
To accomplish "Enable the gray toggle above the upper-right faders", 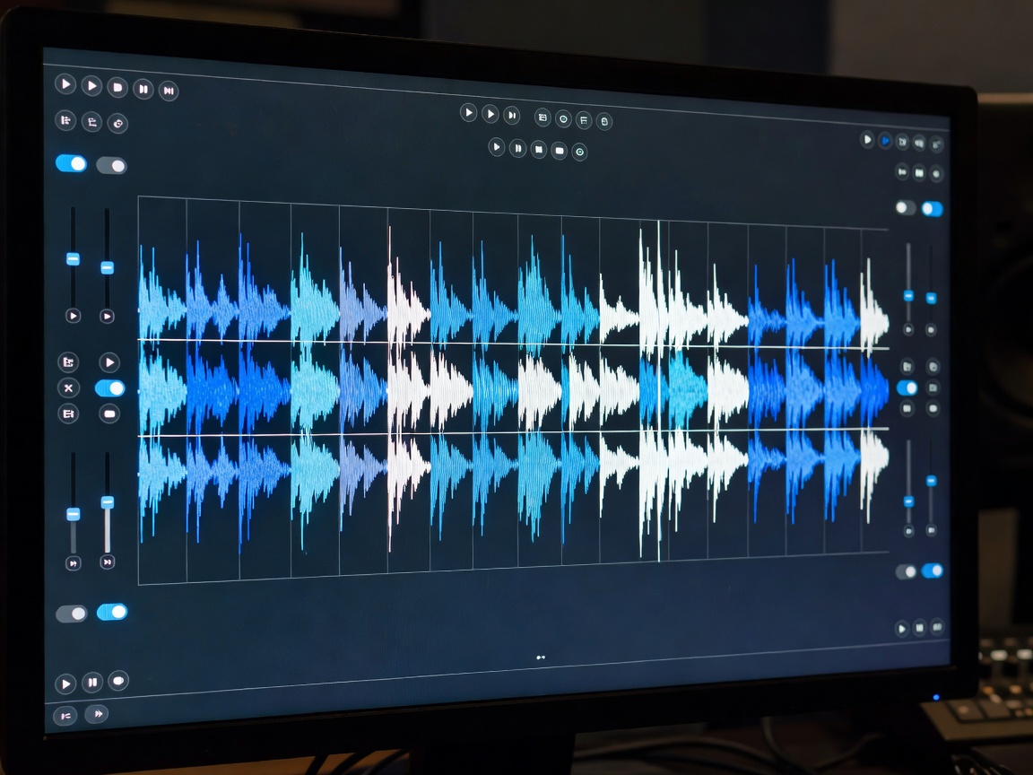I will (x=906, y=207).
